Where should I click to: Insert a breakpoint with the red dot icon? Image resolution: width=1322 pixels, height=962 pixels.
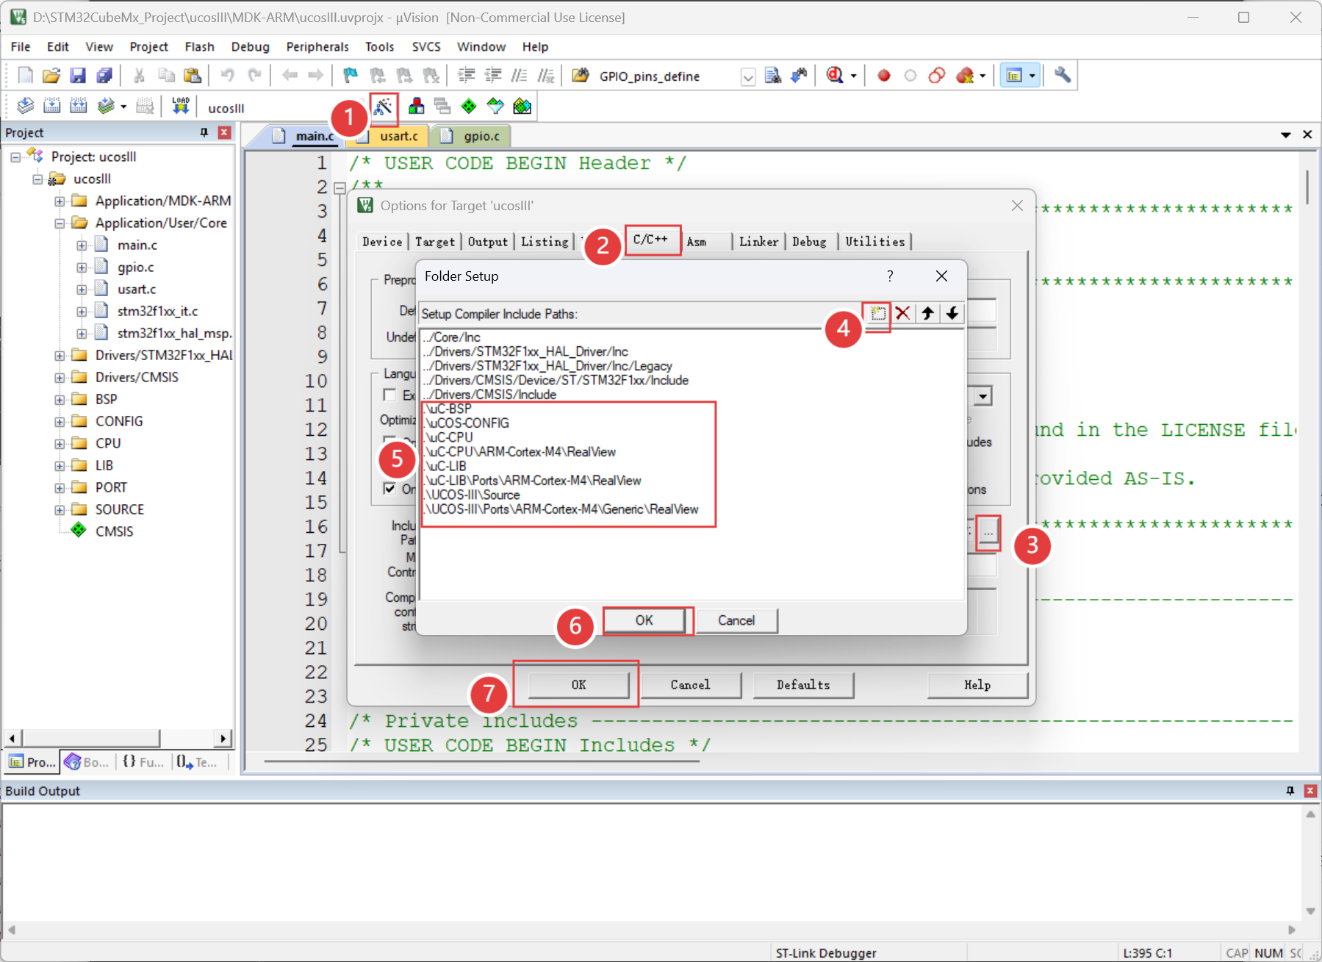pyautogui.click(x=884, y=76)
